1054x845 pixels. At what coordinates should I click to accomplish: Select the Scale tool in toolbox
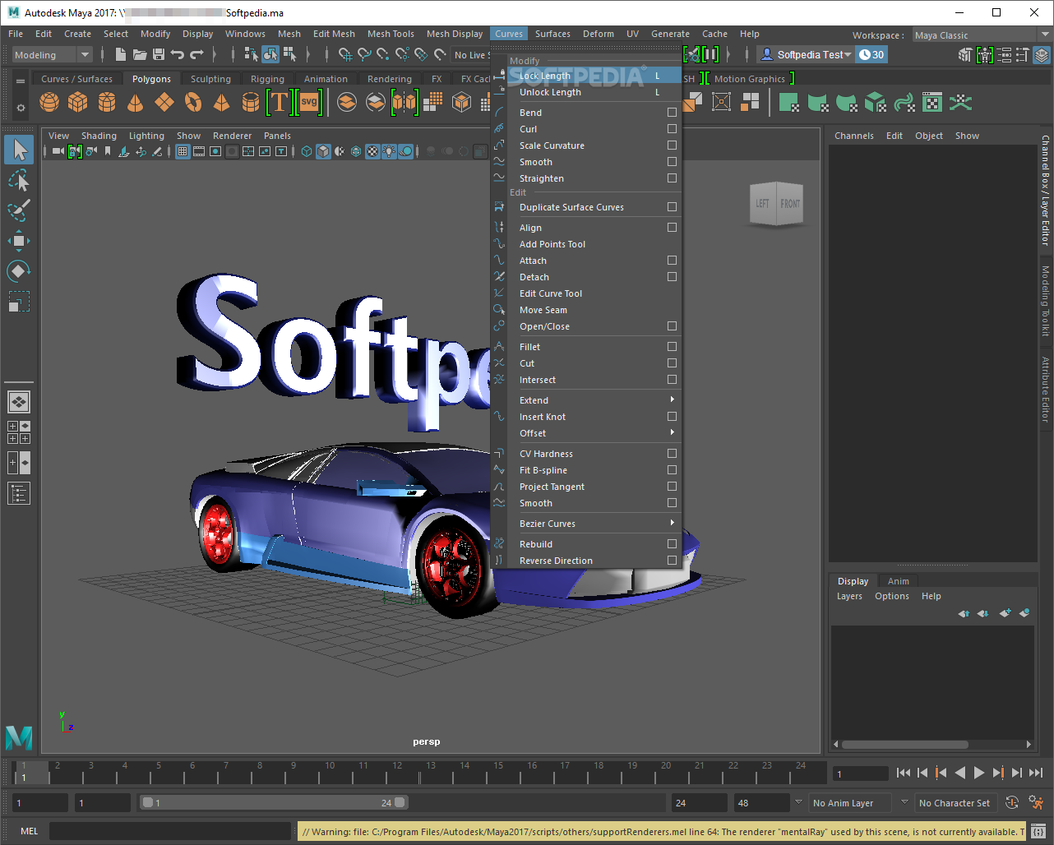(x=19, y=301)
